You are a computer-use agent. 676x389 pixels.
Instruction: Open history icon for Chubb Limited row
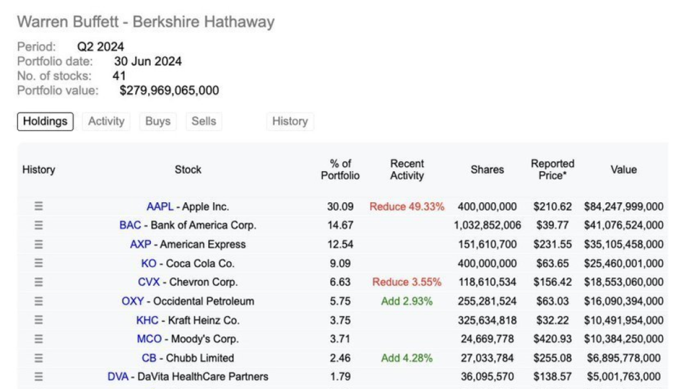[x=38, y=358]
